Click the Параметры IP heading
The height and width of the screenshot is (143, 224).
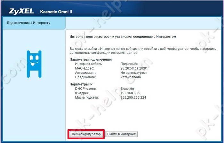coord(81,84)
